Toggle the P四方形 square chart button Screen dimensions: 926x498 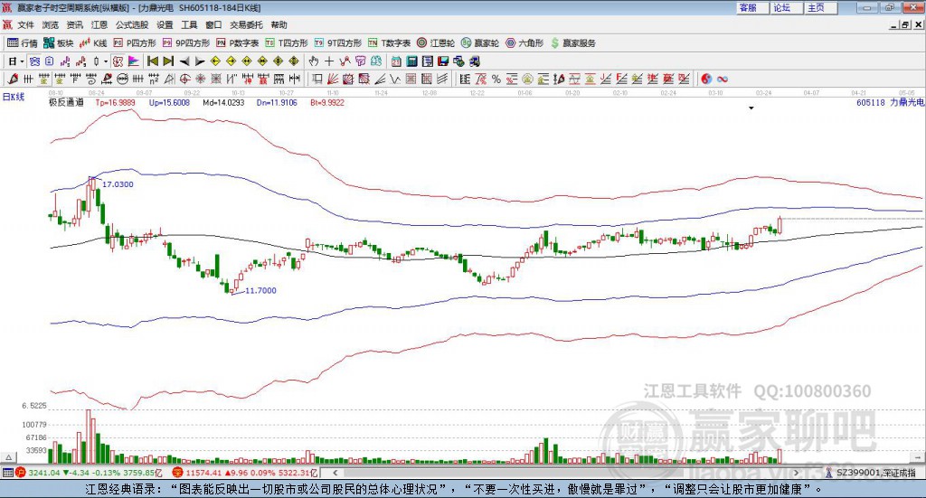point(135,43)
